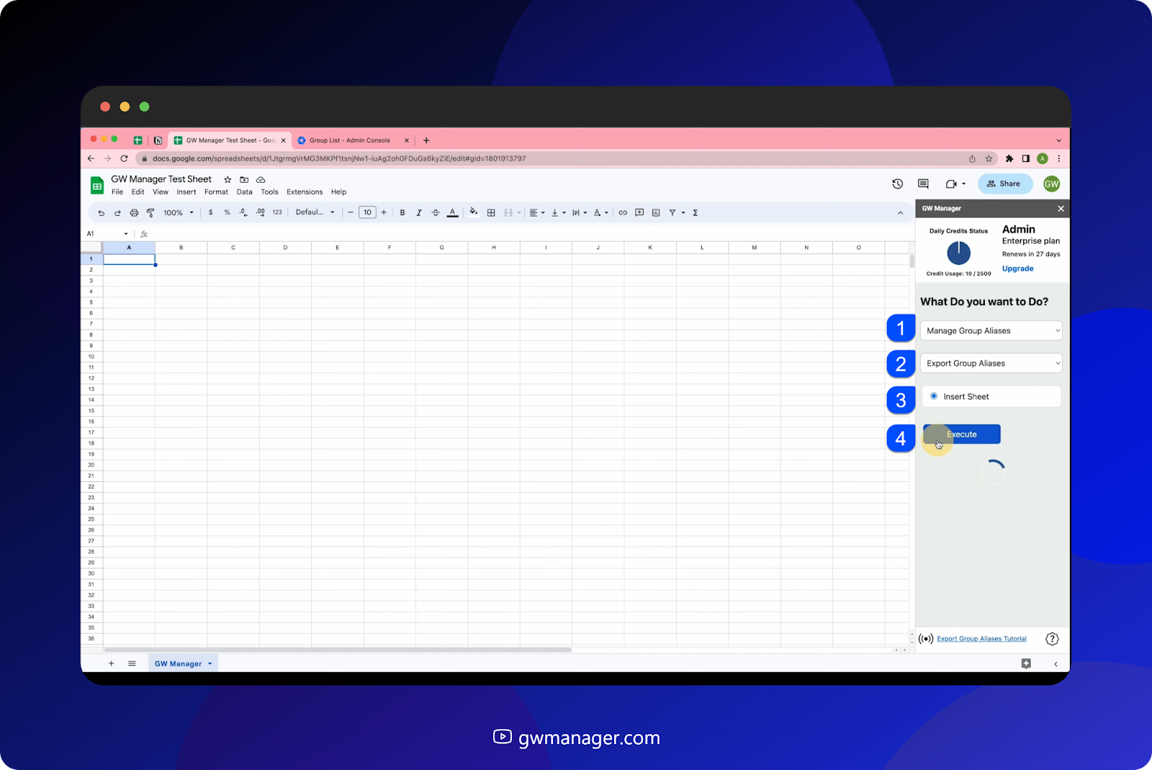
Task: Open a new browser tab
Action: click(x=426, y=140)
